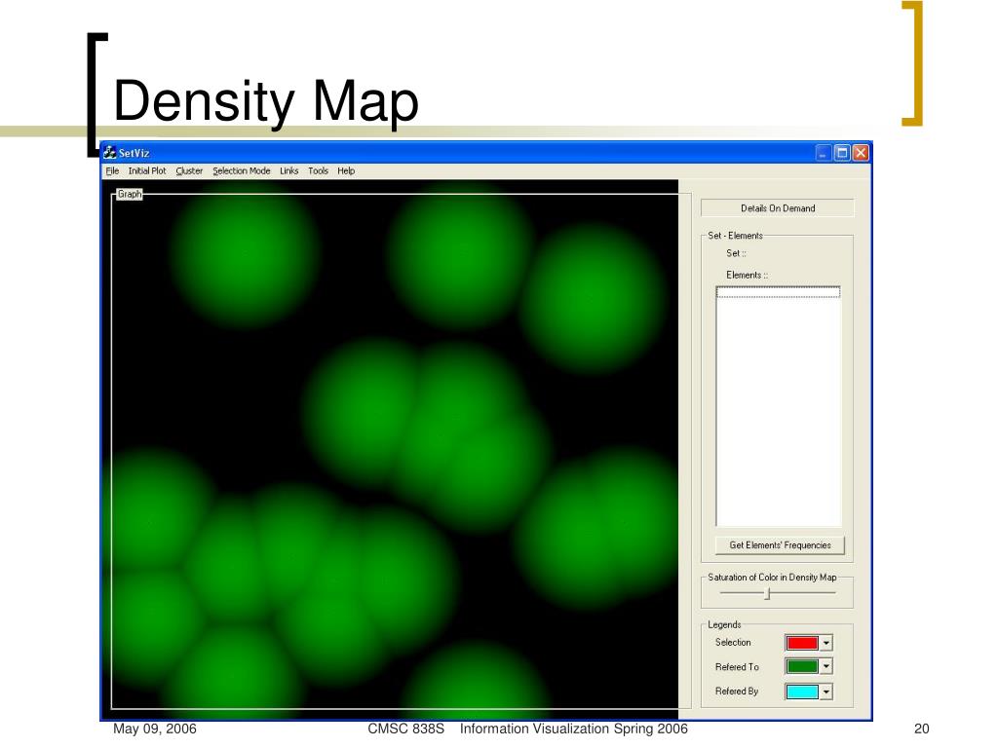Open the Help menu
The image size is (998, 748).
[x=346, y=171]
